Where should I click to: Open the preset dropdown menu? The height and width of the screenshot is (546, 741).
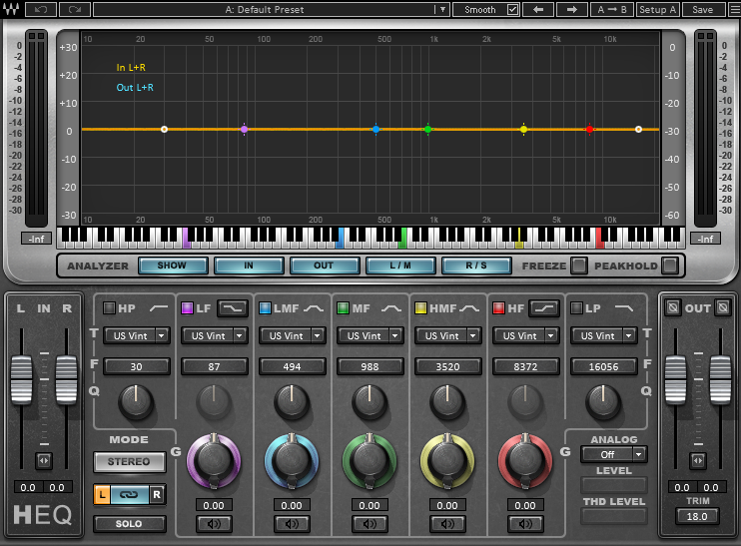(441, 9)
